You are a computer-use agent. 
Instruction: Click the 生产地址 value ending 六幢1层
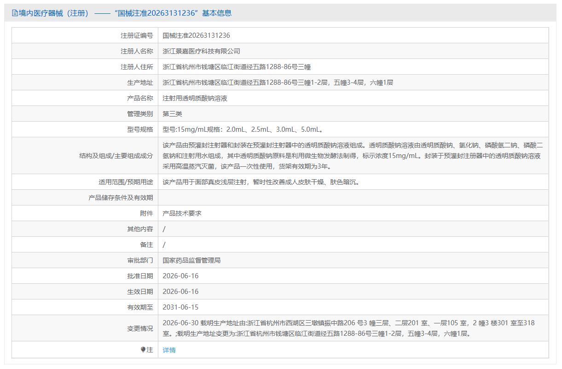pos(278,82)
